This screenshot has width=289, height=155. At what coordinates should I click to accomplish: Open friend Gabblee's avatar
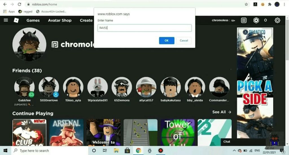pyautogui.click(x=24, y=87)
